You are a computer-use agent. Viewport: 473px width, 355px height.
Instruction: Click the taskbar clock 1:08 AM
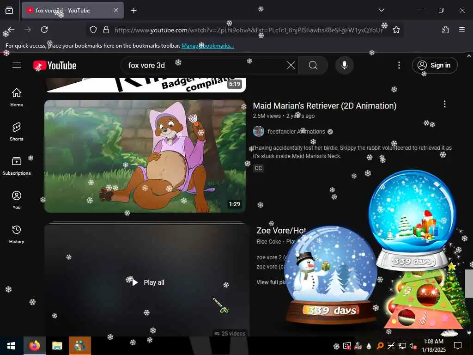point(433,346)
